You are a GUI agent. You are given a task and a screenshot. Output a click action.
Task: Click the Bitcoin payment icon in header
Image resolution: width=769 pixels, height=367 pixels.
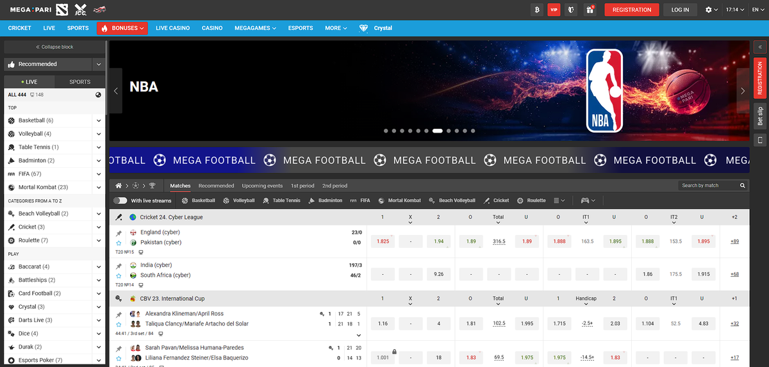click(x=537, y=10)
